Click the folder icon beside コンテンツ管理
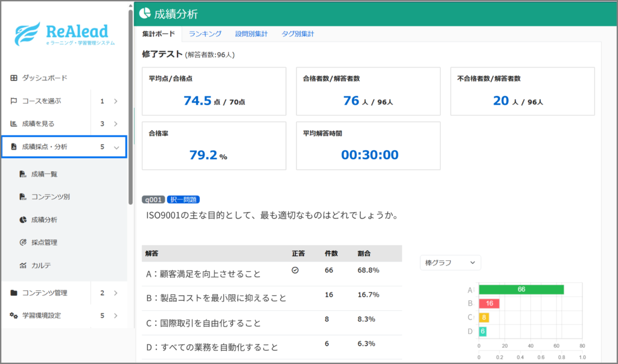The width and height of the screenshot is (618, 364). [x=14, y=293]
